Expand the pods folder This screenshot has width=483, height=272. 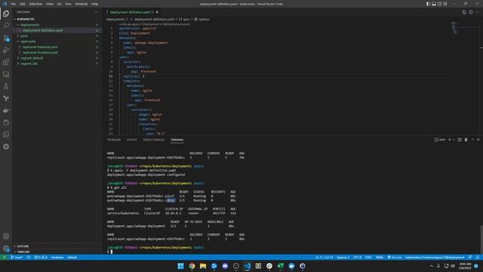pyautogui.click(x=24, y=36)
